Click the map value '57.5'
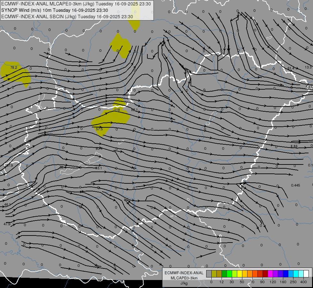This screenshot has width=313, height=288. [x=99, y=129]
